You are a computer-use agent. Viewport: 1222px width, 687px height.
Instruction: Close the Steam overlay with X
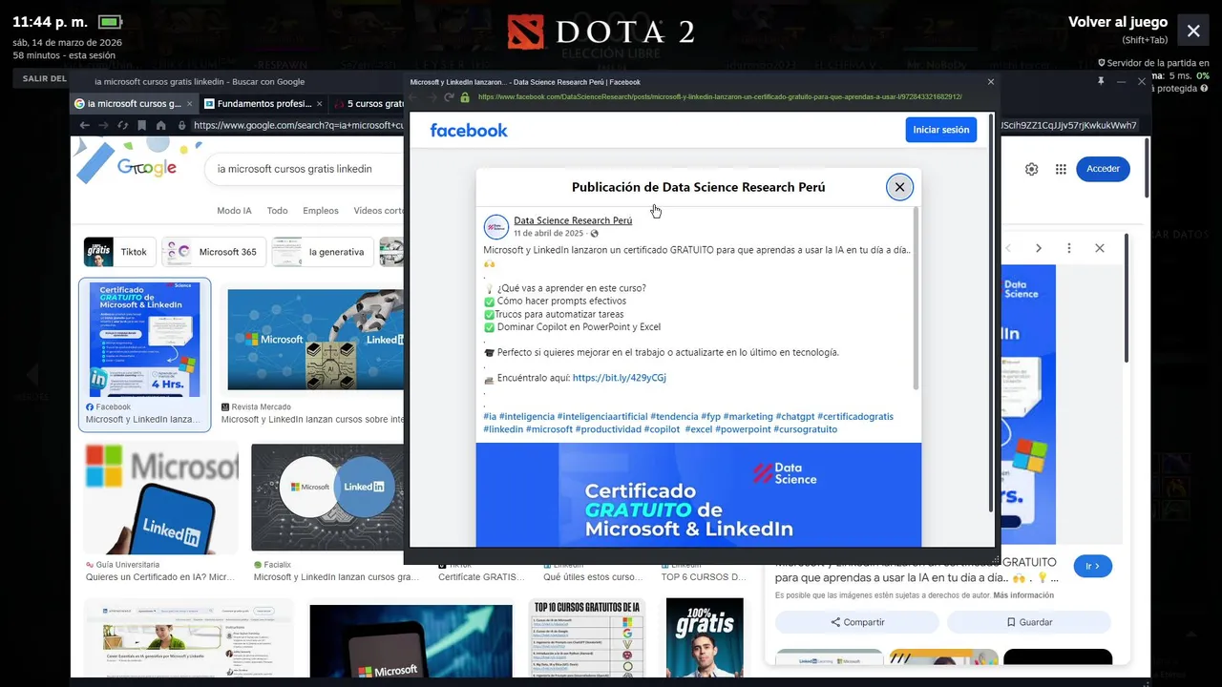click(x=1193, y=31)
